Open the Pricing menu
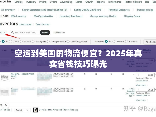 pos(43,2)
